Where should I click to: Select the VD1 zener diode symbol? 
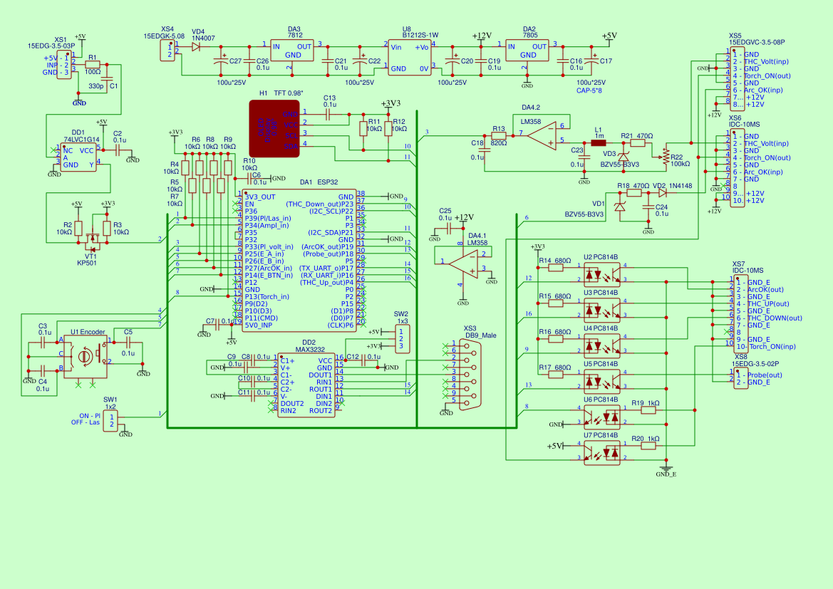point(619,206)
